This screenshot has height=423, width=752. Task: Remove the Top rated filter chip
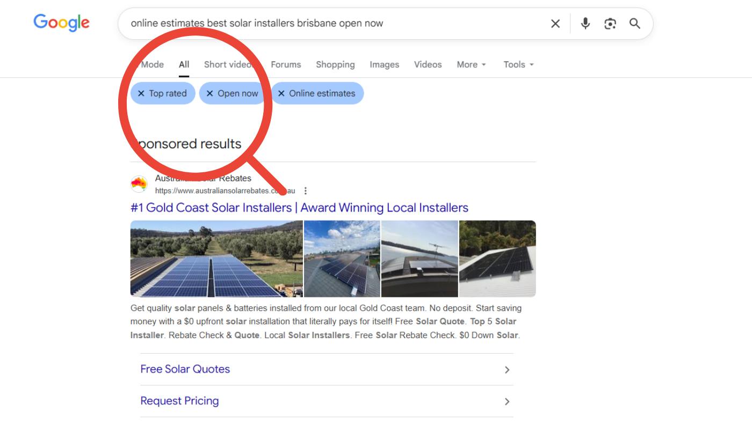click(x=141, y=93)
